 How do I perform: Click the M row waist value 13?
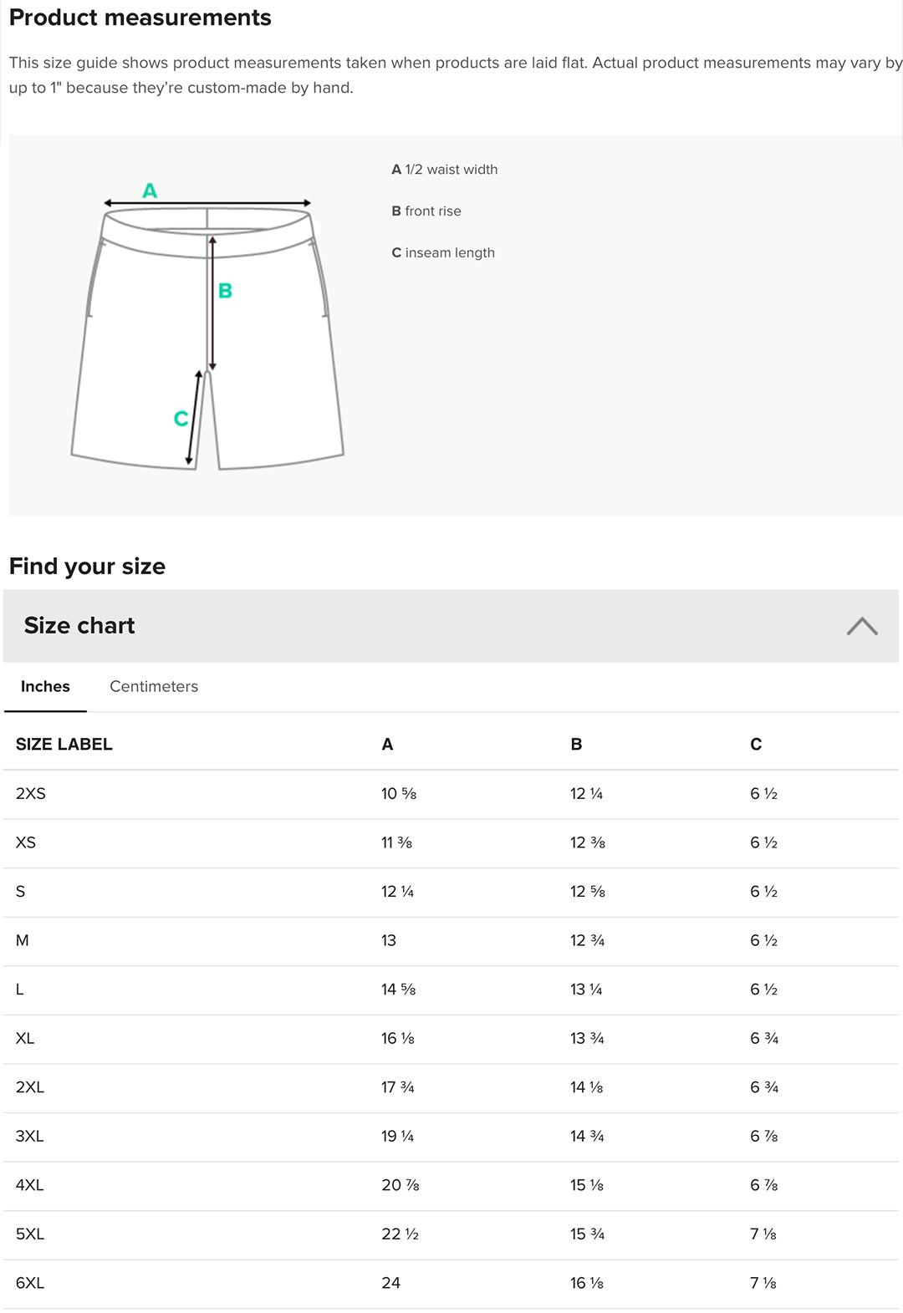[x=389, y=940]
